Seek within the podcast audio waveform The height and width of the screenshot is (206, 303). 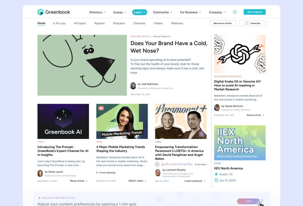tap(177, 164)
